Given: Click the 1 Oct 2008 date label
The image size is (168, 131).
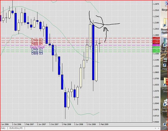Looking at the screenshot, I should pos(91,124).
